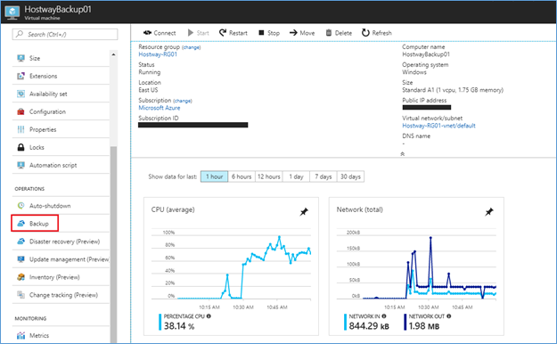The image size is (557, 344).
Task: Open Backup in the Operations menu
Action: click(x=35, y=224)
